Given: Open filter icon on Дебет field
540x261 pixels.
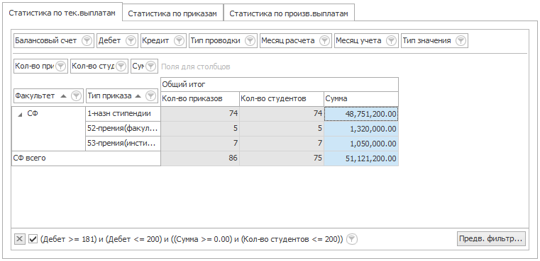Looking at the screenshot, I should point(131,41).
